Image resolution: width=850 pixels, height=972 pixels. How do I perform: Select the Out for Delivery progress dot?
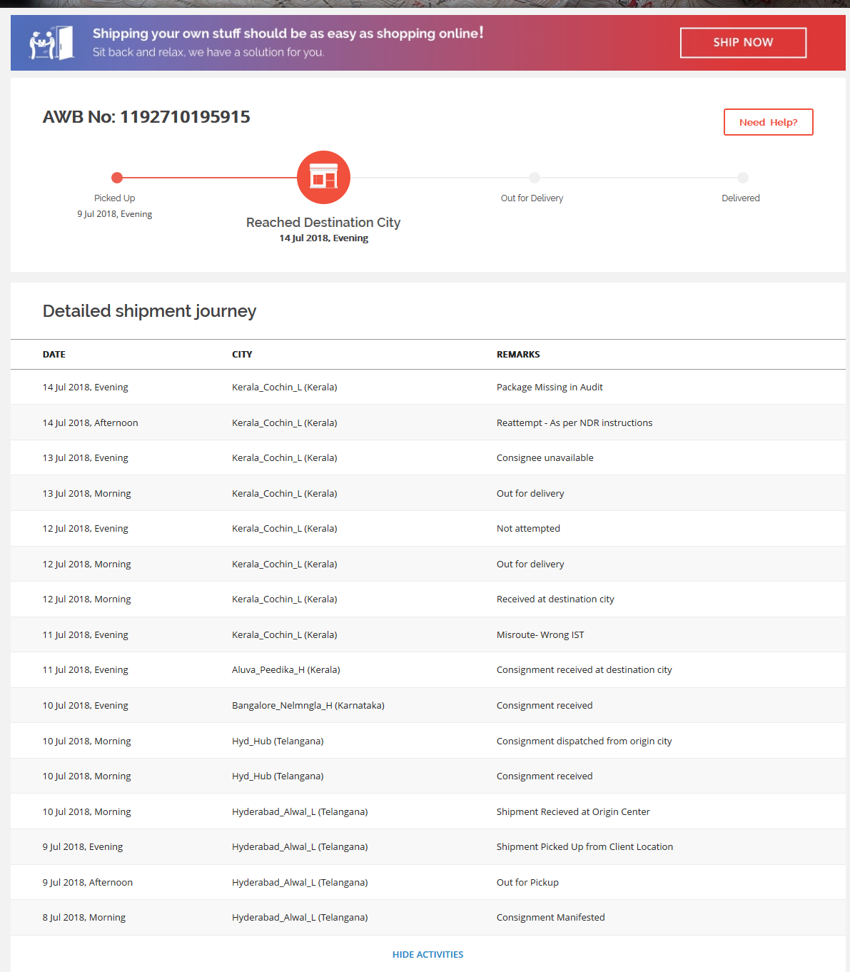click(535, 178)
